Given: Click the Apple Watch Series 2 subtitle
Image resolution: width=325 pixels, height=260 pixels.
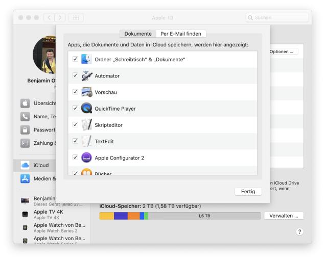Looking at the screenshot, I should tap(56, 231).
